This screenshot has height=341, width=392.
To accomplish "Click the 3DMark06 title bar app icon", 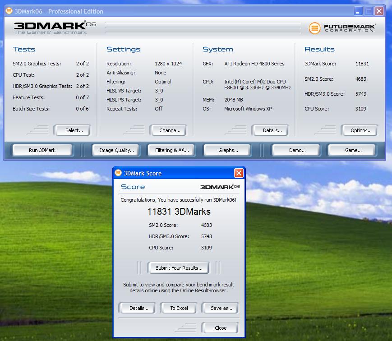I will click(9, 11).
